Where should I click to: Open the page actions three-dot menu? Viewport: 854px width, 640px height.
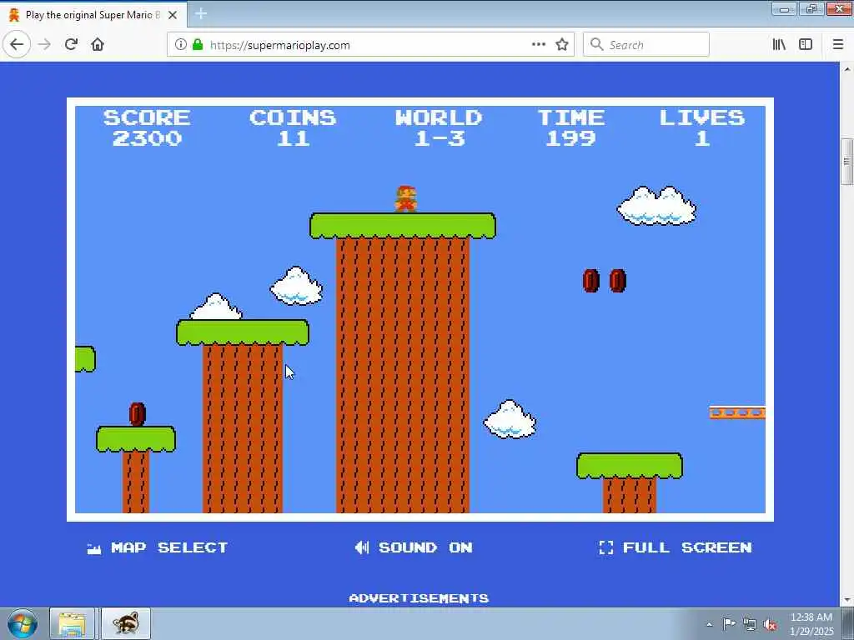tap(539, 45)
